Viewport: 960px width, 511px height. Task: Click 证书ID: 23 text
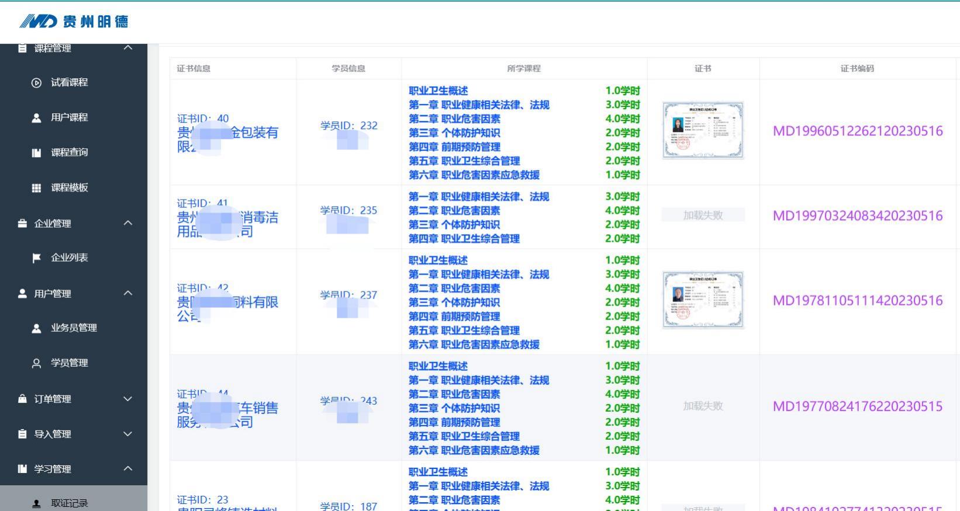click(203, 500)
